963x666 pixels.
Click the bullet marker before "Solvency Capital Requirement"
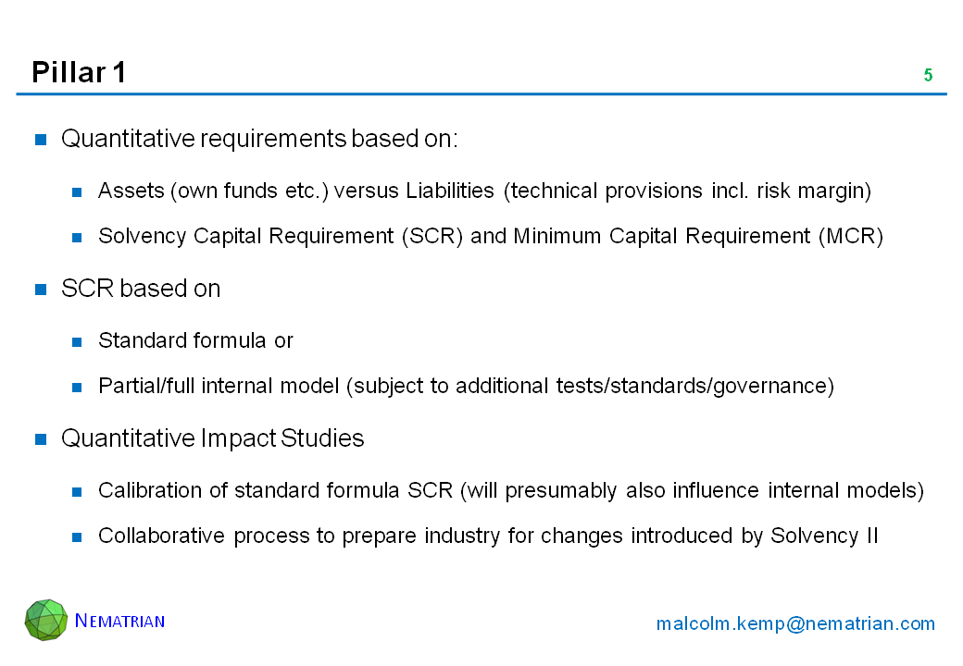[79, 237]
